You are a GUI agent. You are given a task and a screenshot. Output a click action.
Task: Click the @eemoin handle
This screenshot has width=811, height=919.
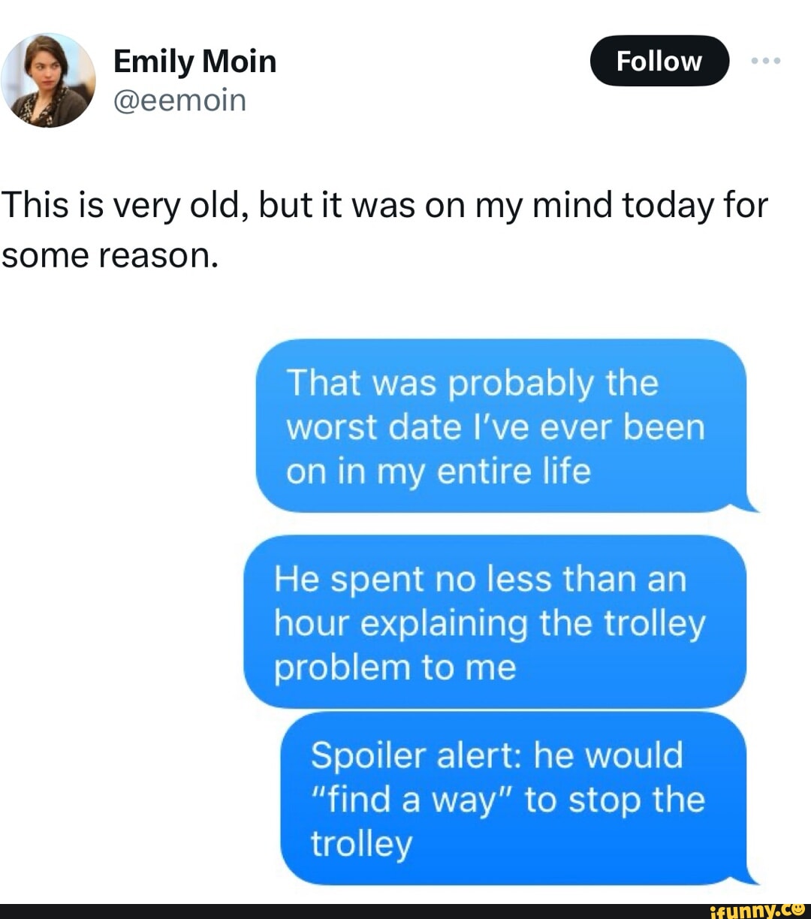(x=179, y=100)
